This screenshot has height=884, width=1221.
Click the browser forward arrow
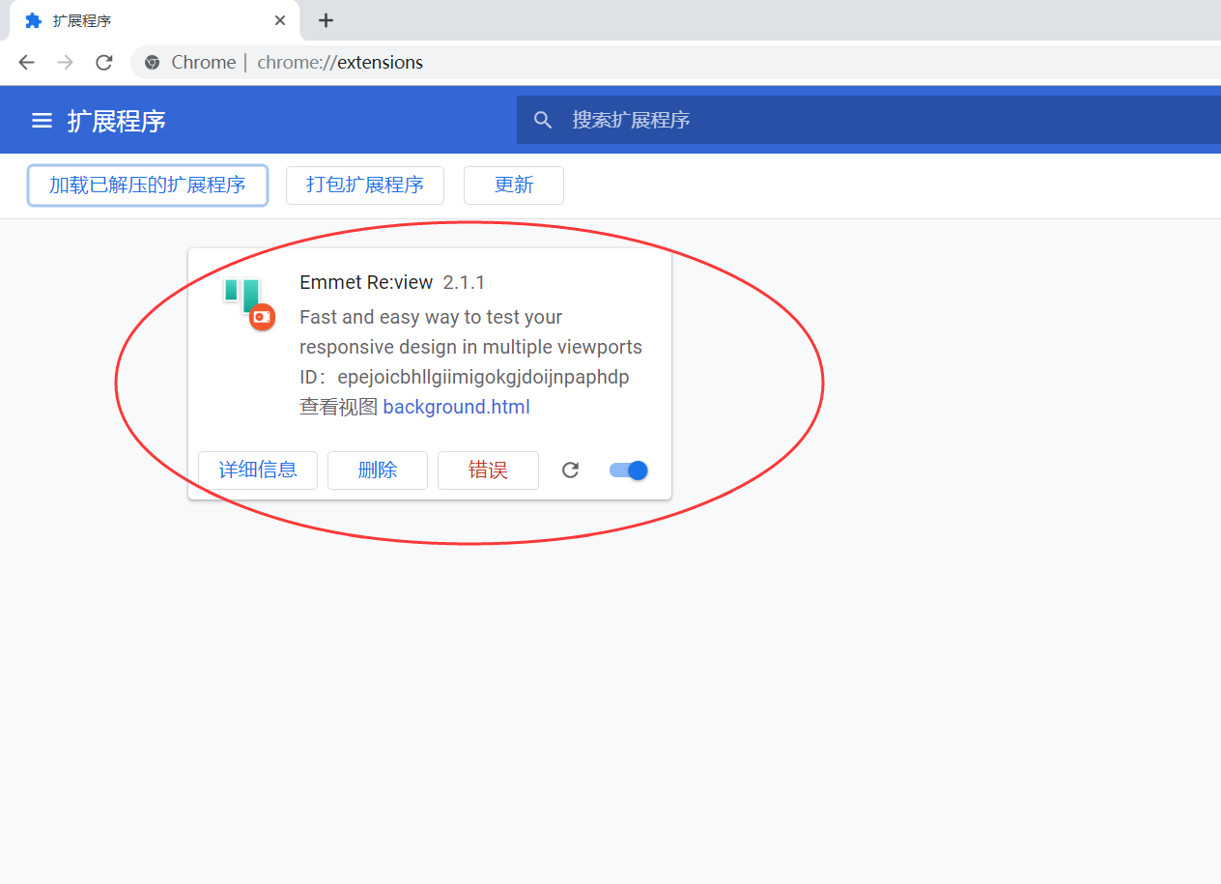pos(65,62)
